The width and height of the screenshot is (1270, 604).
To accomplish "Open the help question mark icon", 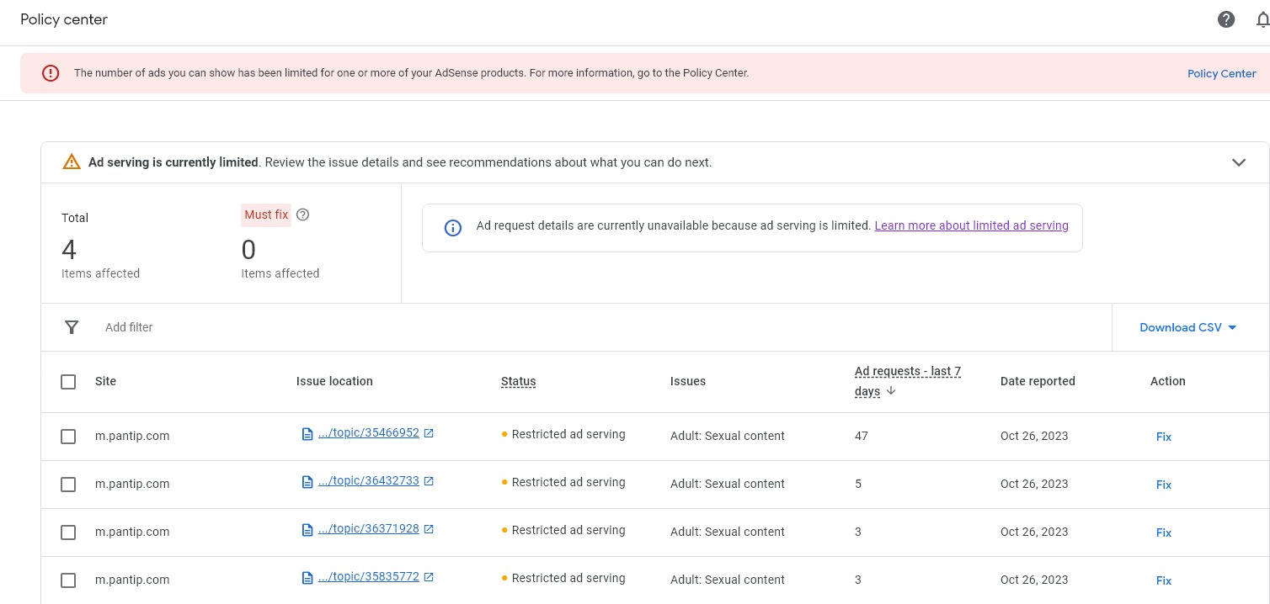I will [1226, 19].
